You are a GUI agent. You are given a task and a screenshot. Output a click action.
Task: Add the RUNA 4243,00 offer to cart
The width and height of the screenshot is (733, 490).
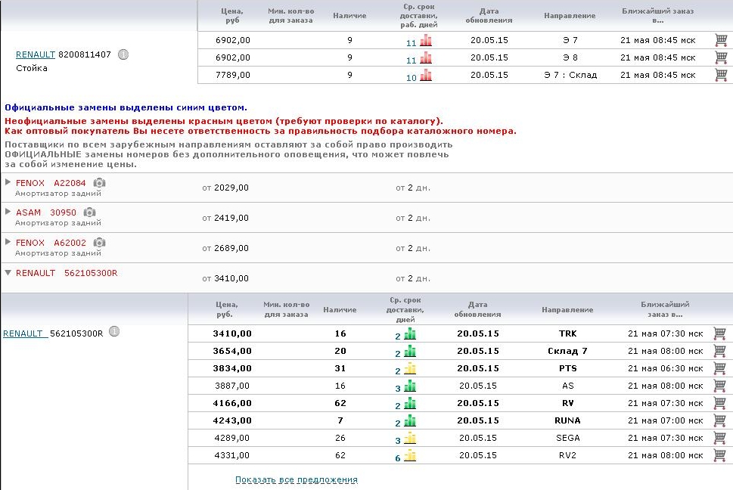719,420
